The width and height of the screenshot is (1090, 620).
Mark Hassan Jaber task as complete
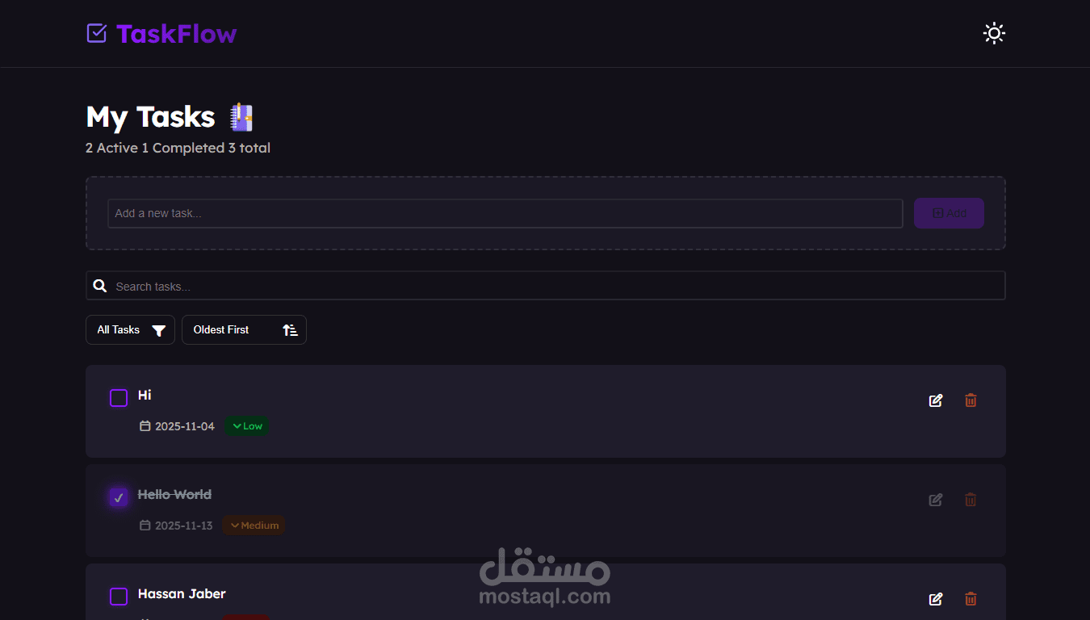pos(119,597)
